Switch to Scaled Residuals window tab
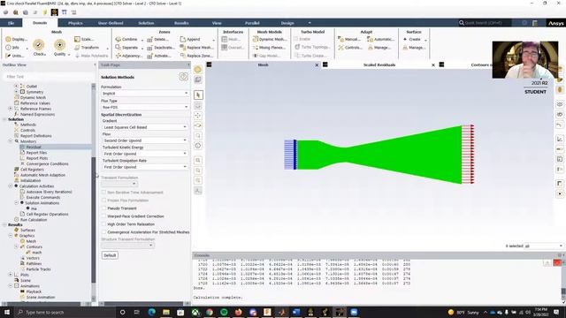The image size is (566, 318). [379, 64]
